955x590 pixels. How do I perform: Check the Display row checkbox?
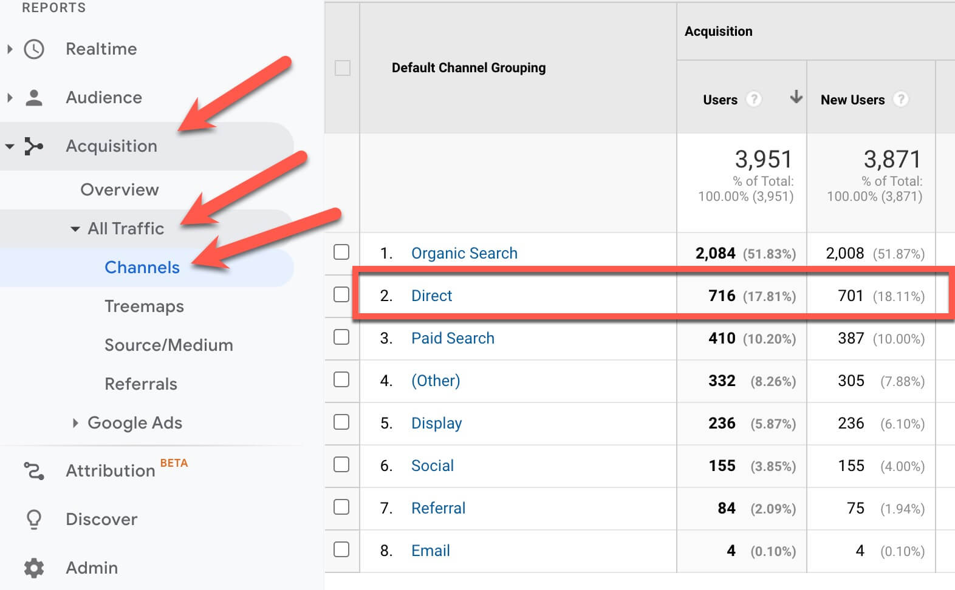pos(341,422)
